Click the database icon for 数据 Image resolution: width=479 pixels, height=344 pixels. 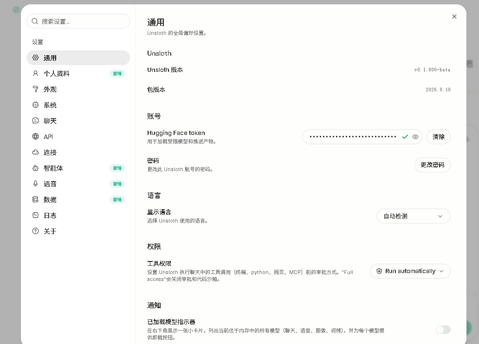35,200
